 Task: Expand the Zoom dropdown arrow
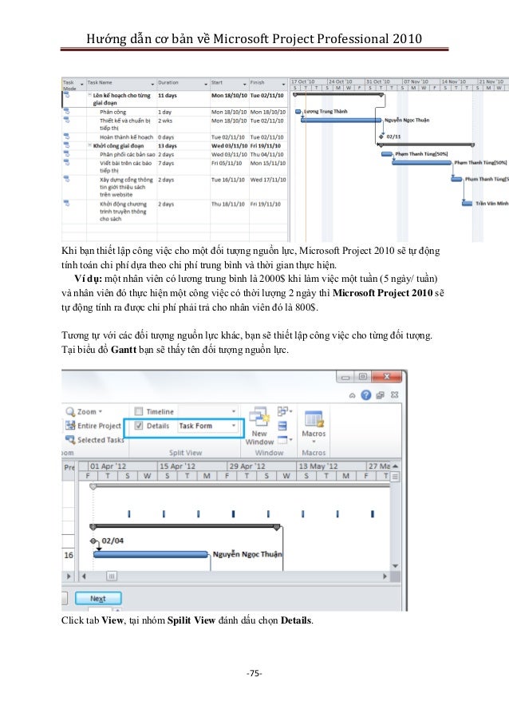(x=101, y=412)
